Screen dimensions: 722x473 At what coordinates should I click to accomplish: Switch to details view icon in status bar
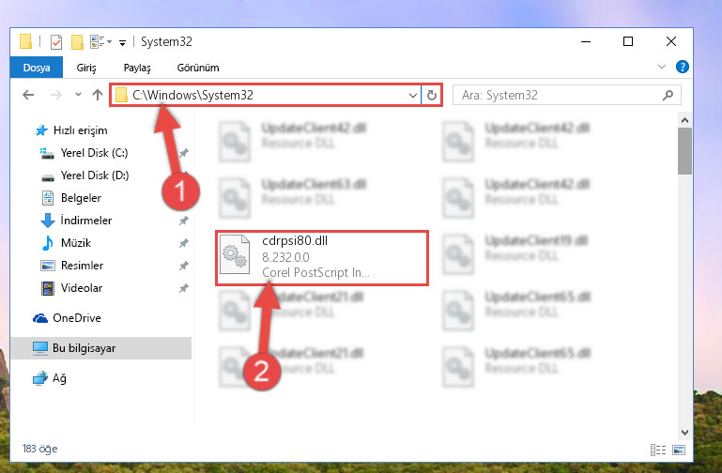coord(658,450)
